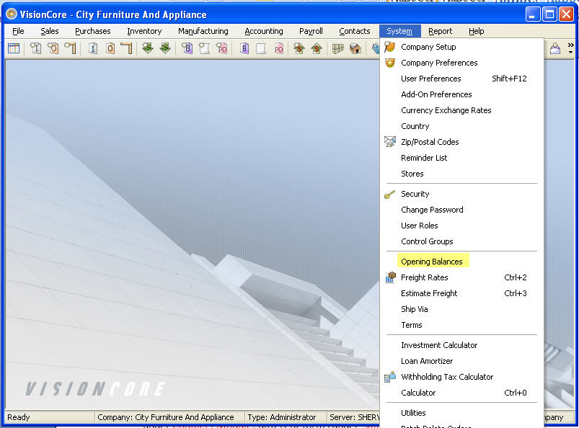Open the Sales menu

point(50,32)
